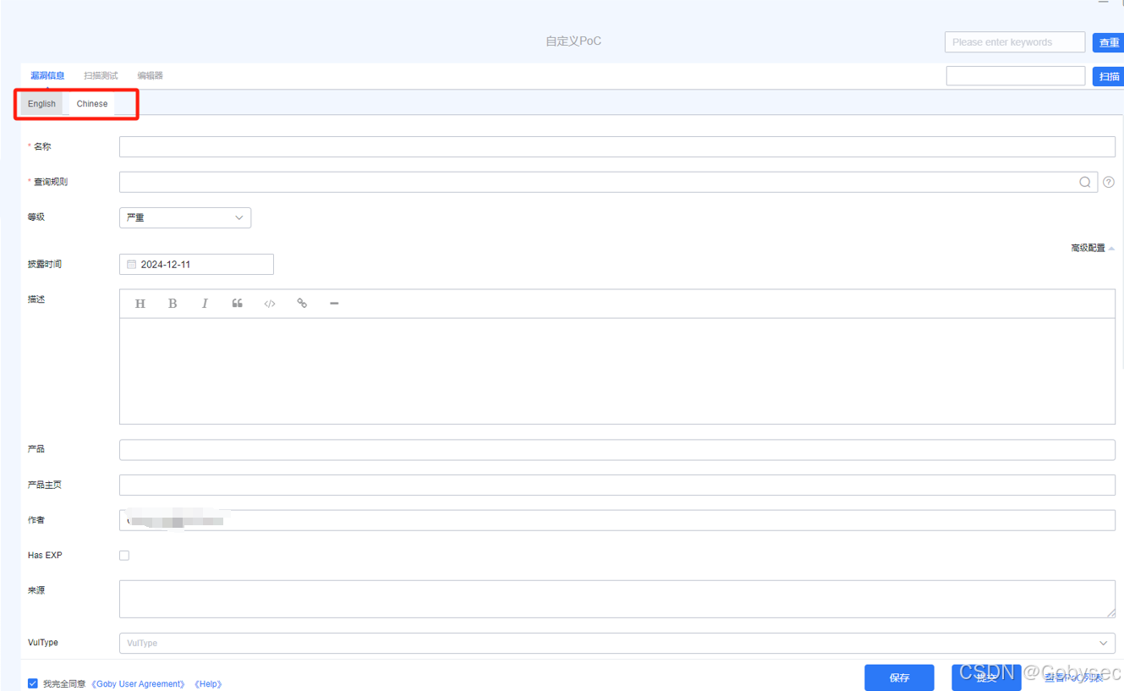Open the help icon beside 查询规则
The image size is (1124, 691).
1109,182
